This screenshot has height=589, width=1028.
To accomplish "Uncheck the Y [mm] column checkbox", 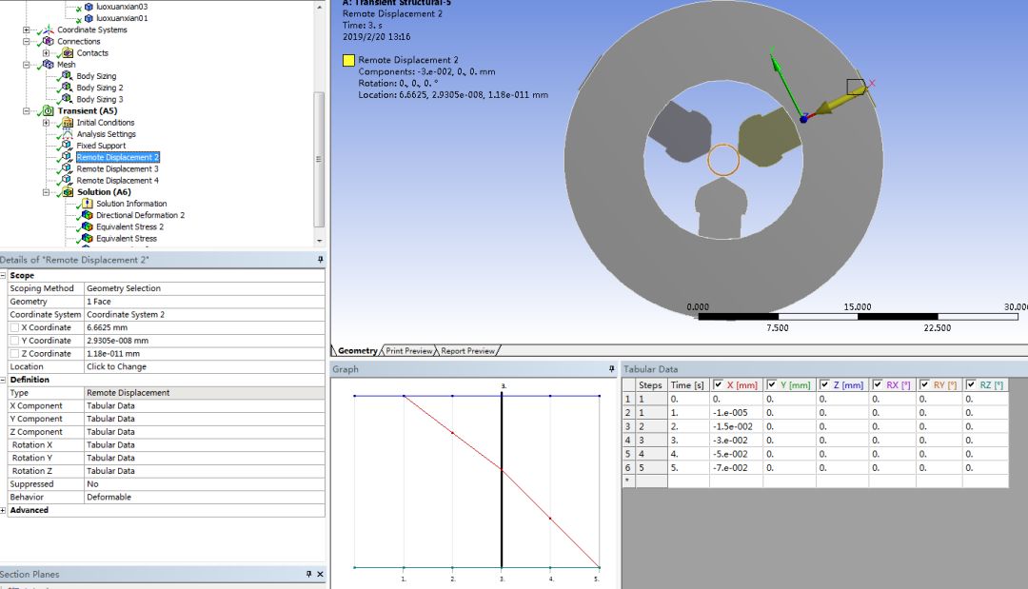I will click(x=772, y=384).
